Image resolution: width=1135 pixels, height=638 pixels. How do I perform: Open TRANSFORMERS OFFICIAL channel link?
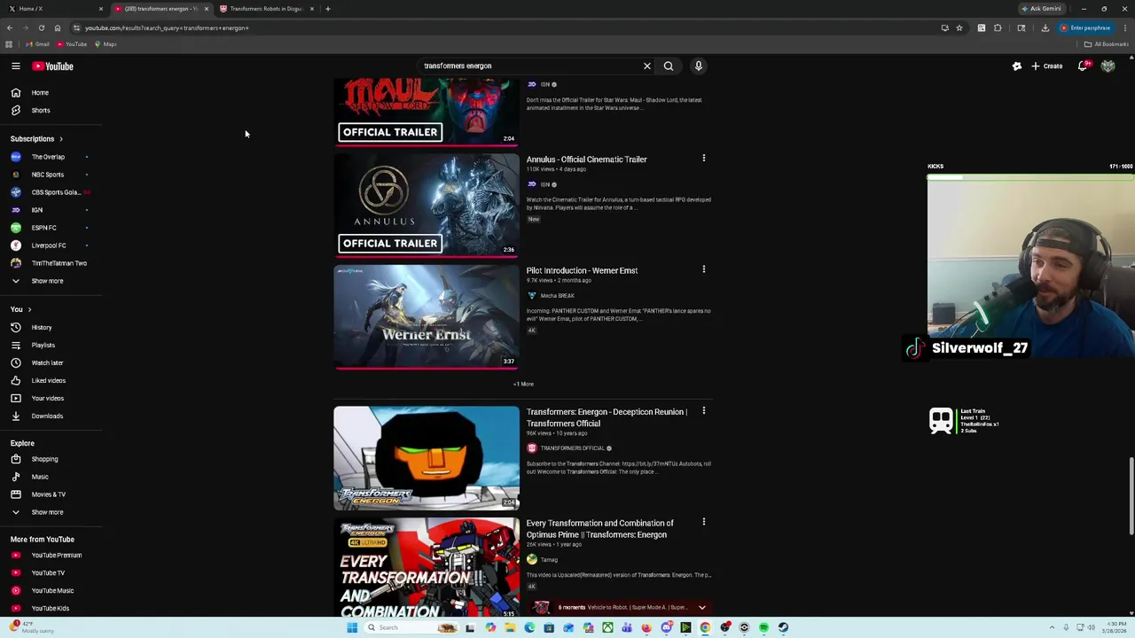click(x=572, y=448)
